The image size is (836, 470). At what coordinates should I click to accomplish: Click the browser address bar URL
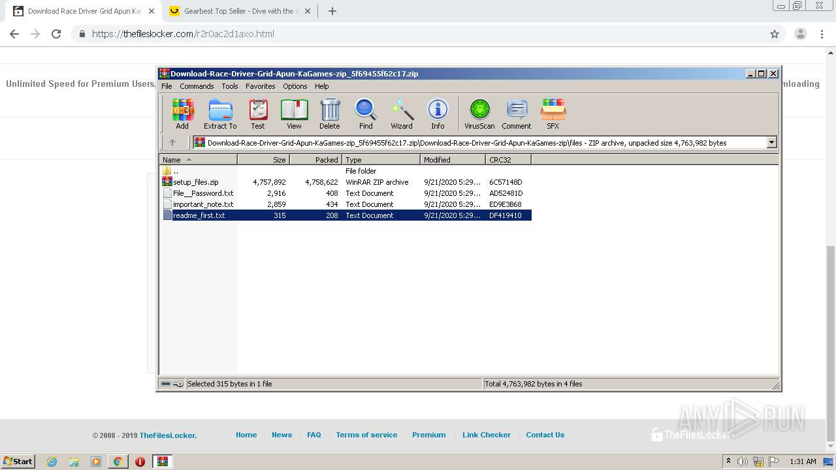tap(183, 34)
